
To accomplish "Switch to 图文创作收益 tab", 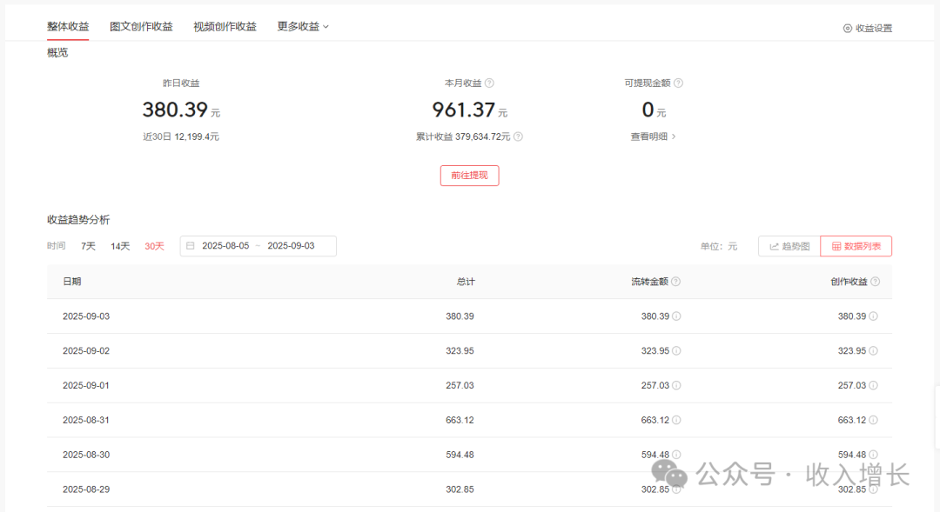I will 141,26.
